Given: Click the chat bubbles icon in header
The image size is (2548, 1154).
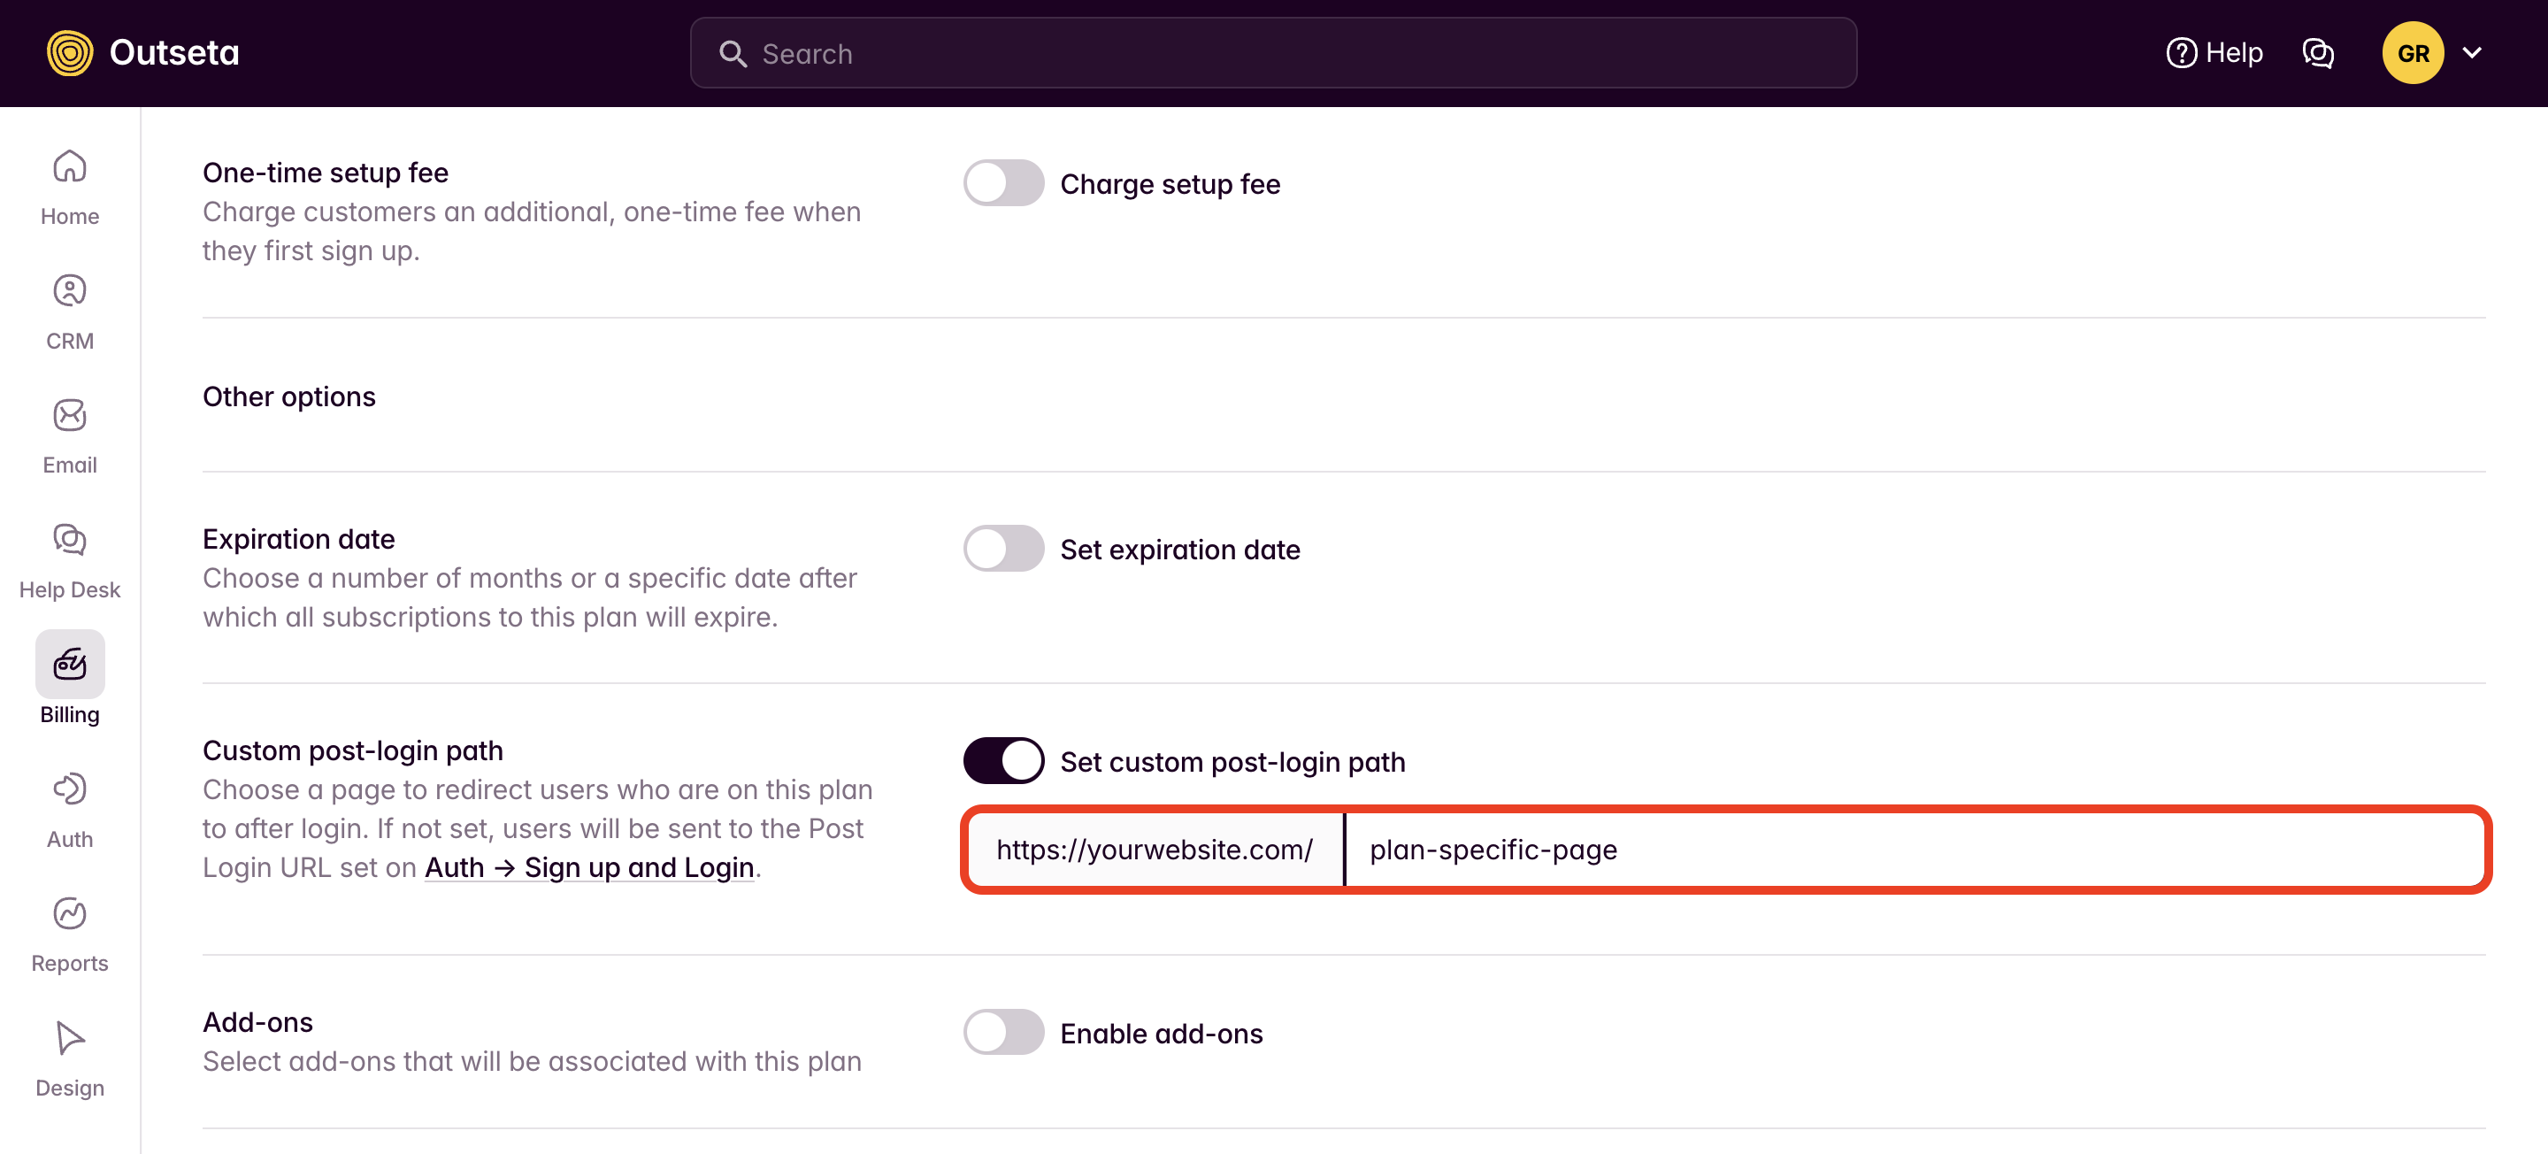Looking at the screenshot, I should click(x=2318, y=53).
